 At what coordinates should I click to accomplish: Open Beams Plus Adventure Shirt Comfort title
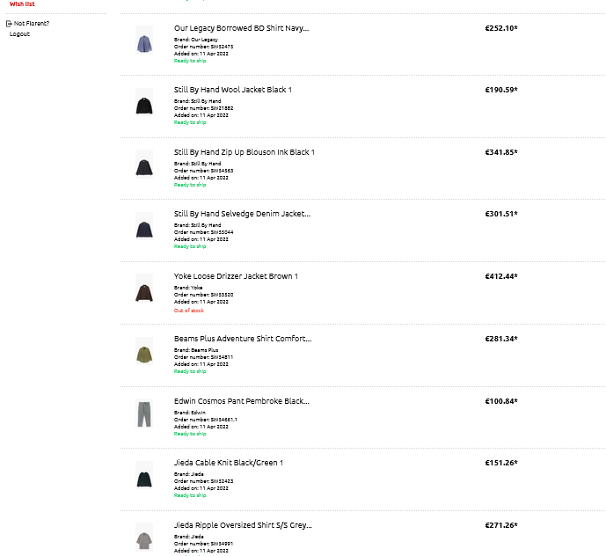point(242,339)
